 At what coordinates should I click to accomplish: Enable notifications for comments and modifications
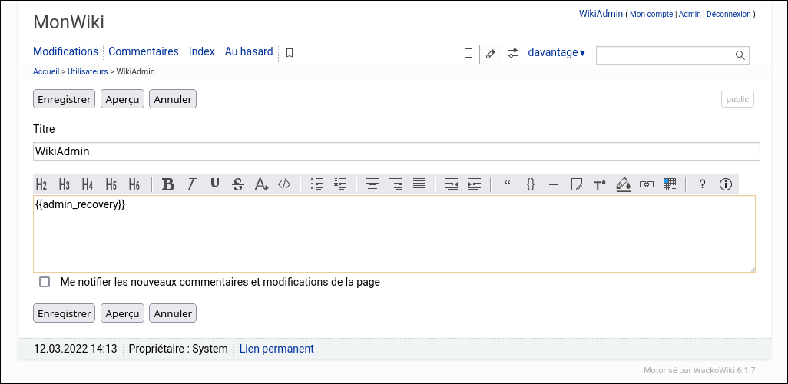tap(45, 282)
